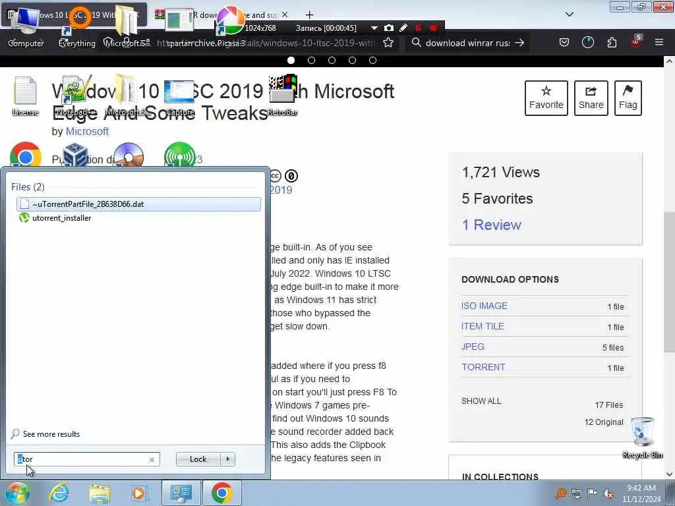
Task: Open the Computer desktop icon
Action: point(26,26)
